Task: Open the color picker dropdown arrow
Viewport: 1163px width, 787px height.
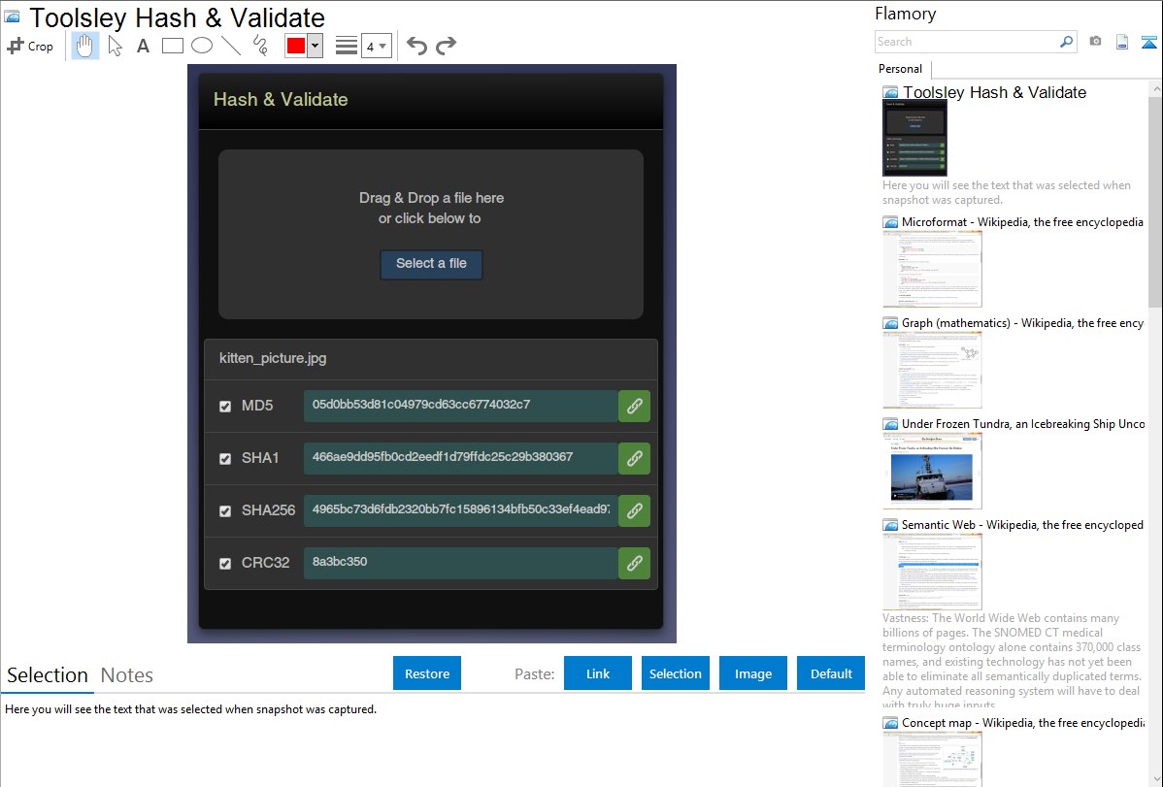Action: coord(315,46)
